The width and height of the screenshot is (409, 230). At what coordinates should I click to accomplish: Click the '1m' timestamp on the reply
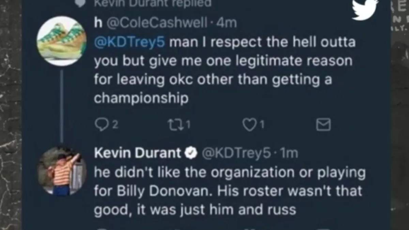[289, 154]
